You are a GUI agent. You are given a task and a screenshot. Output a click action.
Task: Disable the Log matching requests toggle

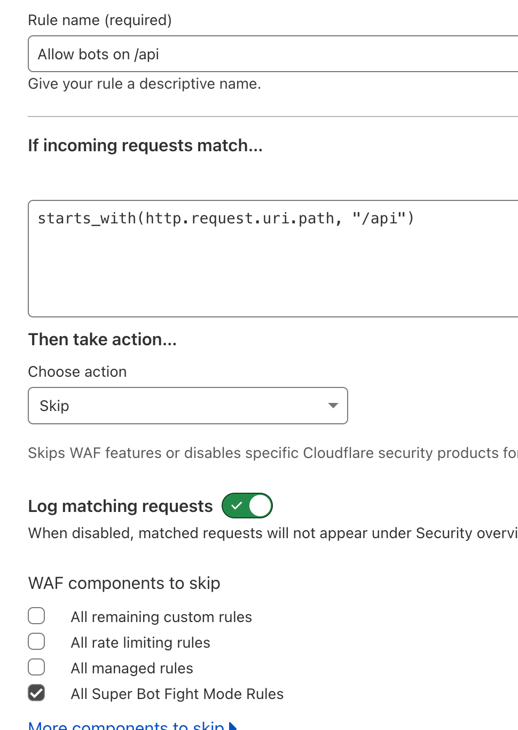pyautogui.click(x=247, y=506)
